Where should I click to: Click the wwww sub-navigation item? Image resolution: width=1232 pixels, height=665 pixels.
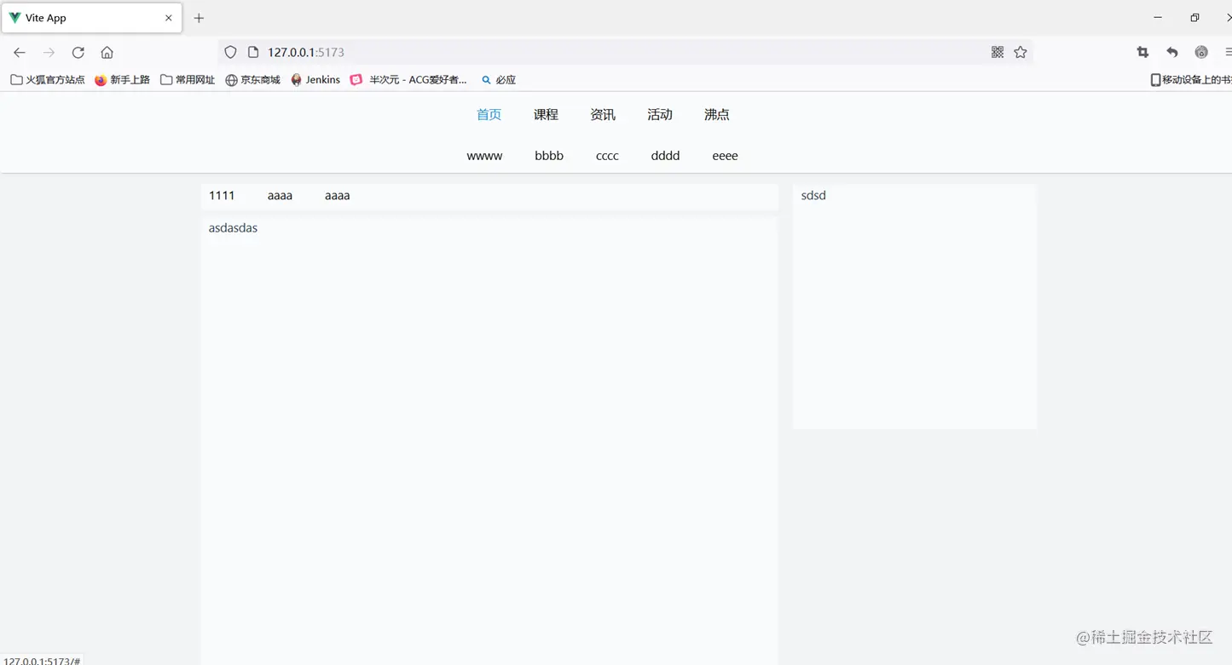(484, 156)
